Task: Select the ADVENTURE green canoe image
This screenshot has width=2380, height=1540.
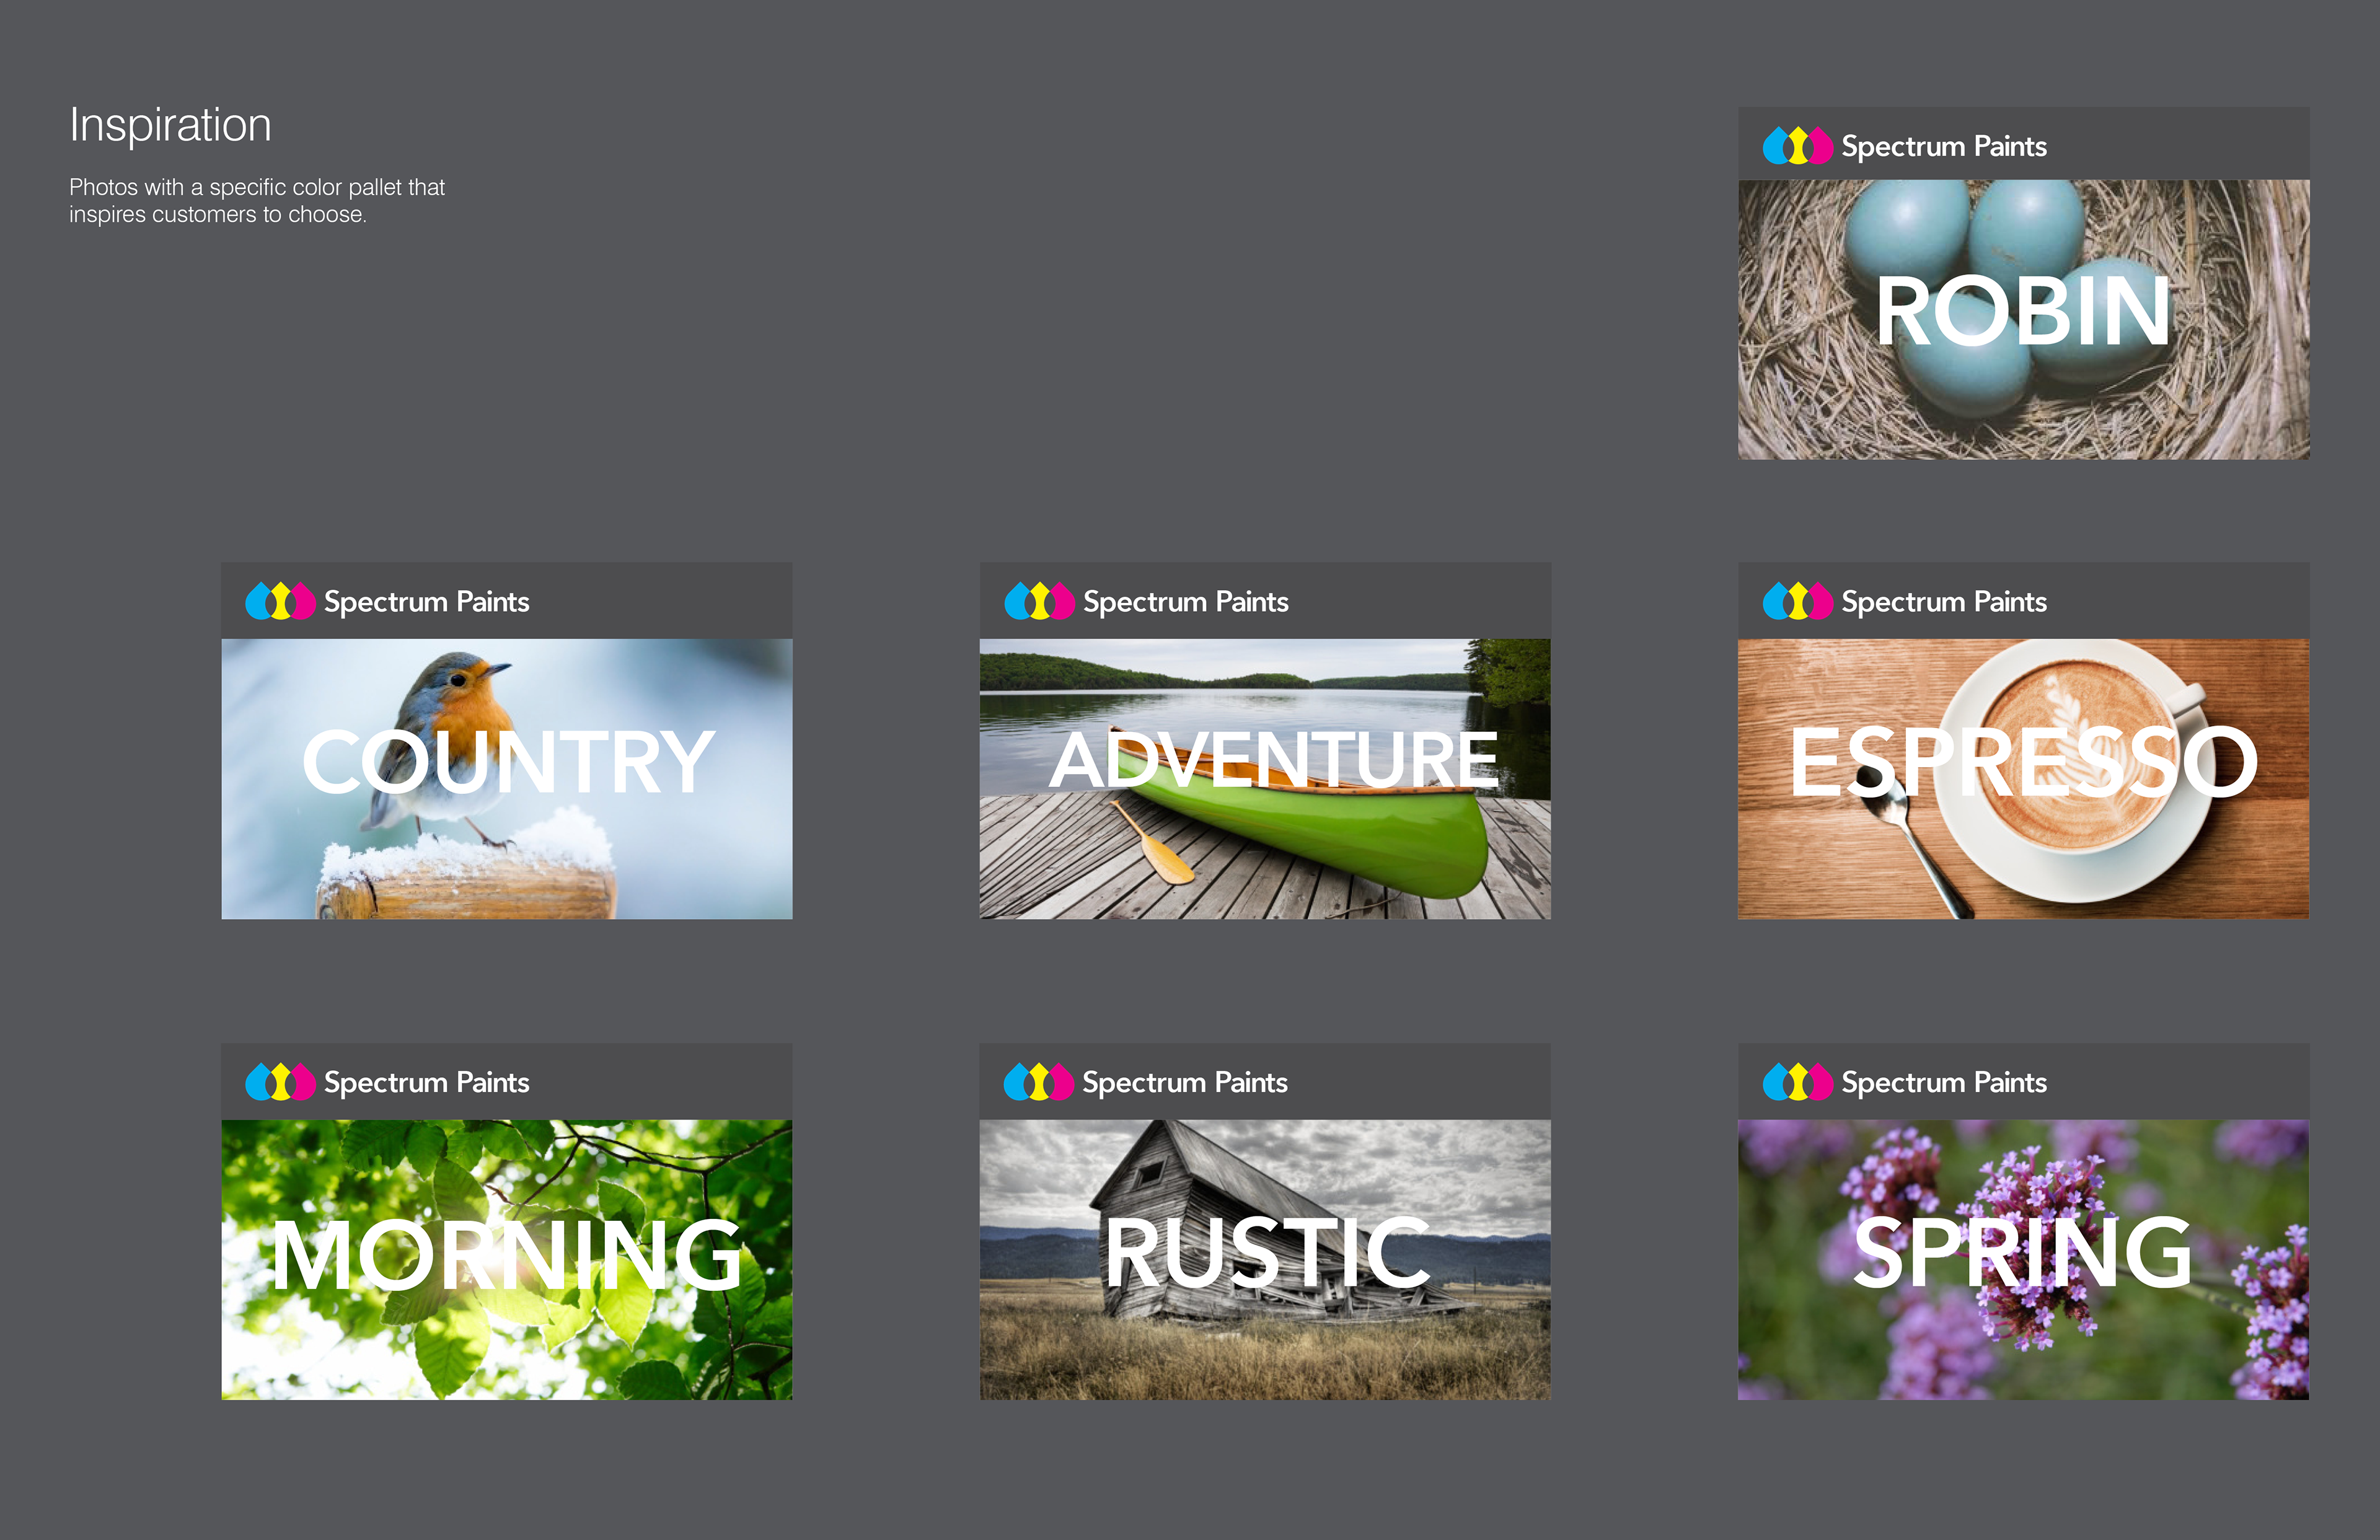Action: (1265, 778)
